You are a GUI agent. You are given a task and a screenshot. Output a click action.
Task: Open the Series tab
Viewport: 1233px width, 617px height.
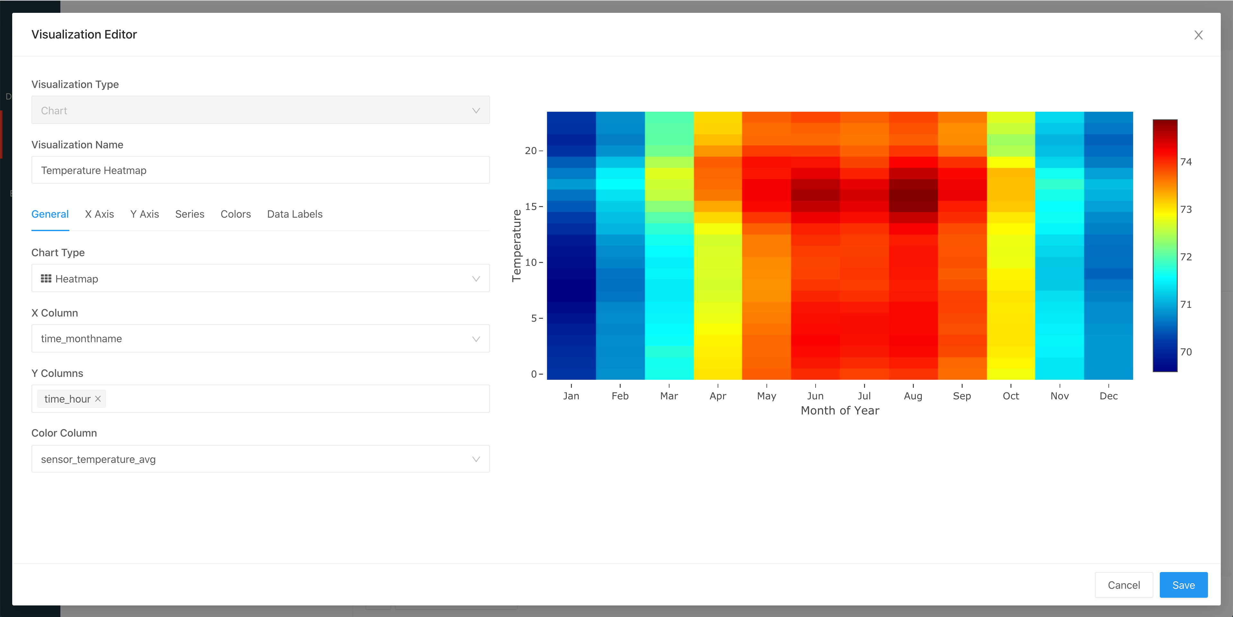pos(189,214)
